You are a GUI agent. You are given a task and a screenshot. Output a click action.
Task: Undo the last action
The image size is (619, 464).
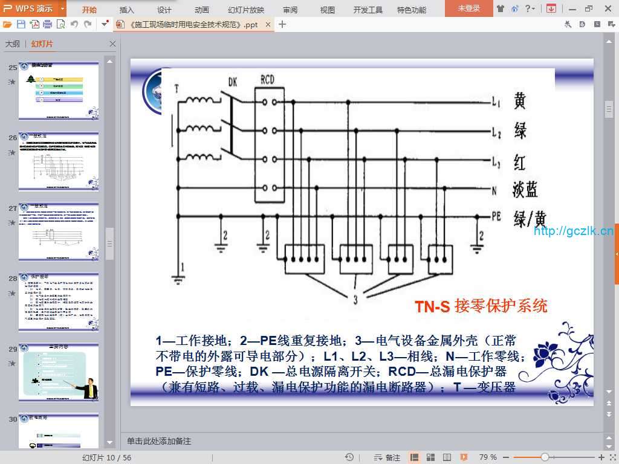[74, 24]
